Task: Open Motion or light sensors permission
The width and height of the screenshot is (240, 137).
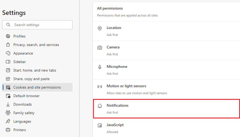Action: click(166, 90)
